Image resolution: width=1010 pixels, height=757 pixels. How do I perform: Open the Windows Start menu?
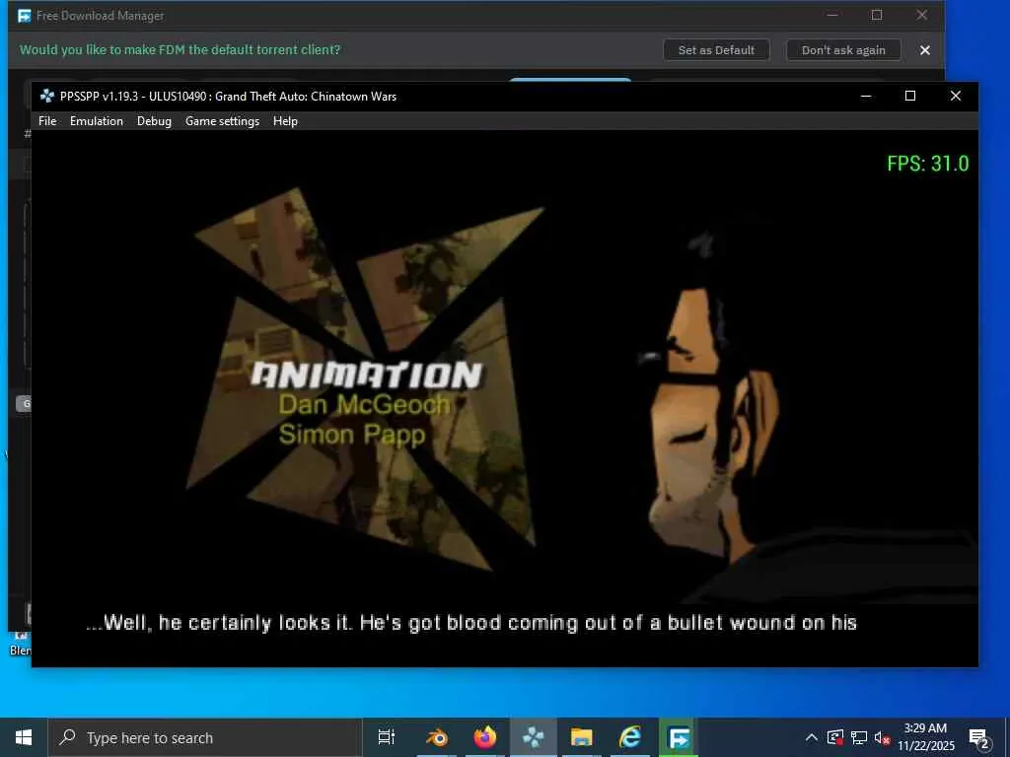[x=24, y=737]
